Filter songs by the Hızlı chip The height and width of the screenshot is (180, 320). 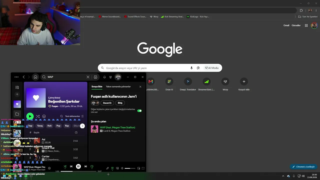[49, 126]
